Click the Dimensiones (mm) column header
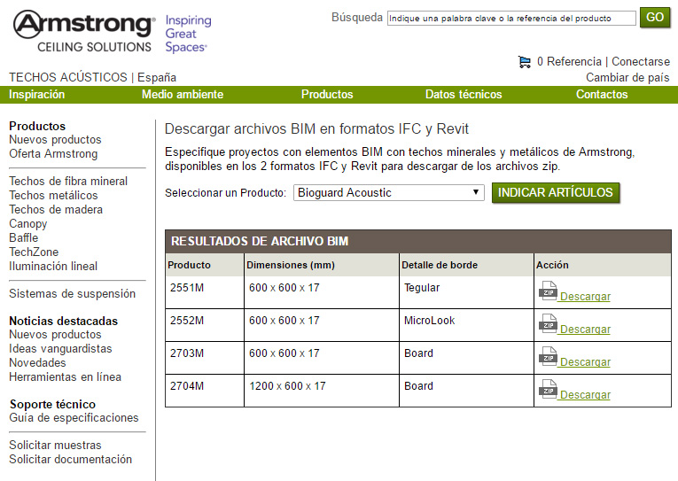The image size is (678, 481). pyautogui.click(x=322, y=265)
